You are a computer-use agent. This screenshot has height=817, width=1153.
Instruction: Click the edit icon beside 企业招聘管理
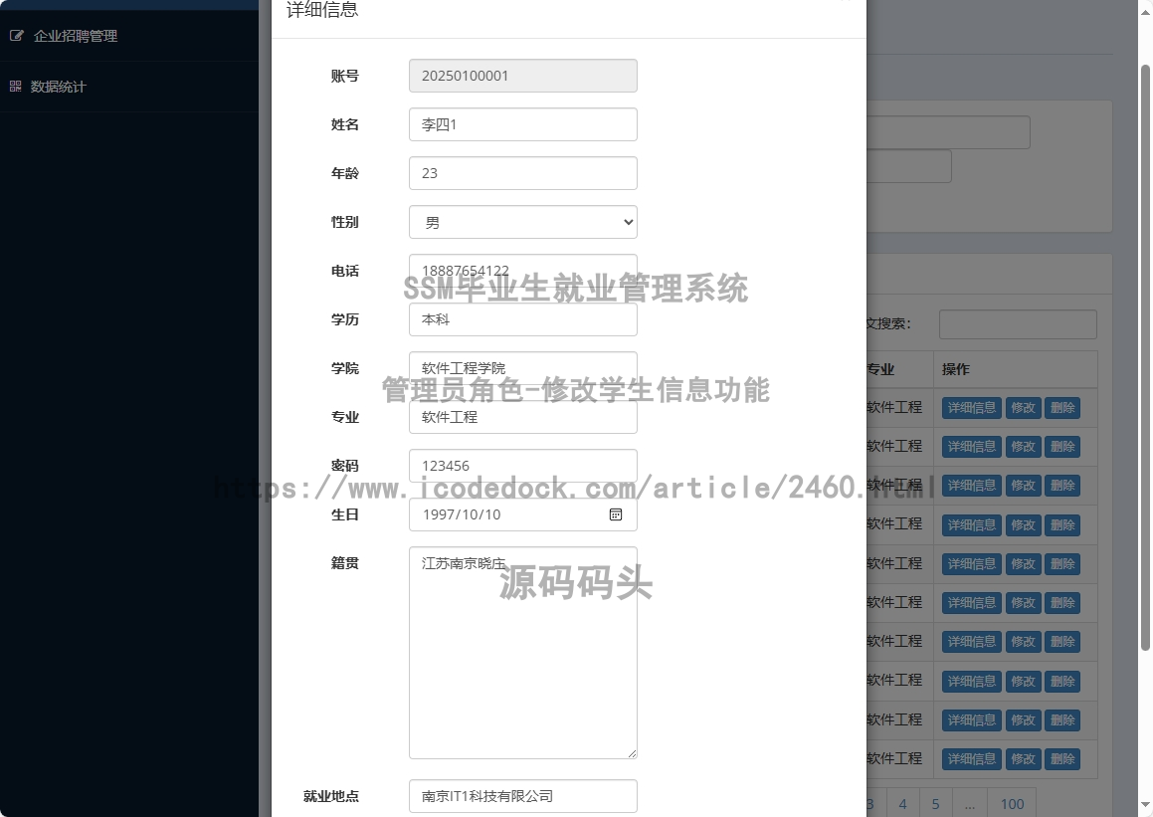16,35
